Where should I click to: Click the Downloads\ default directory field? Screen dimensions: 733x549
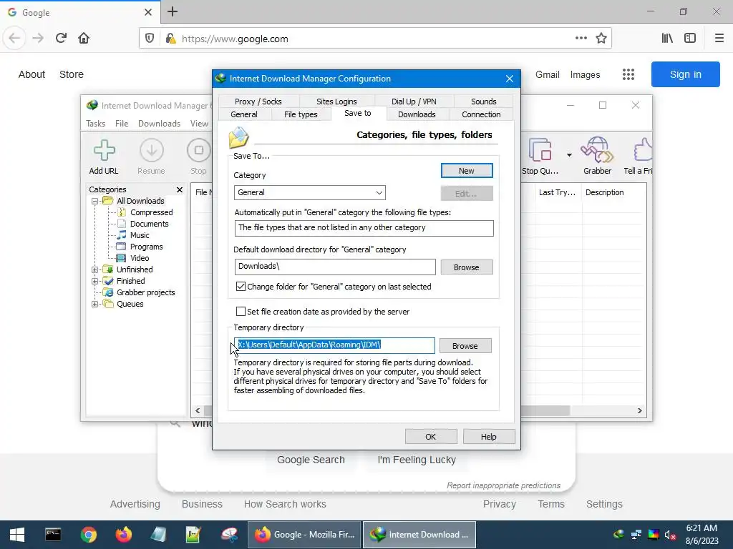coord(335,267)
